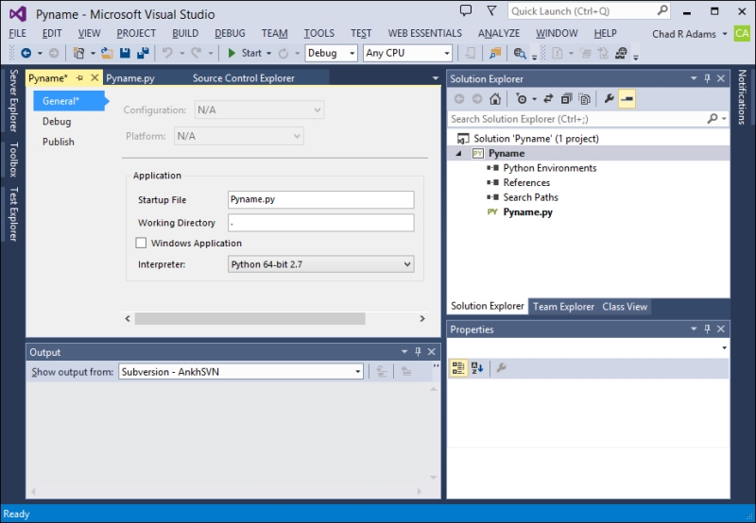
Task: Open the WEB ESSENTIALS menu
Action: click(424, 33)
